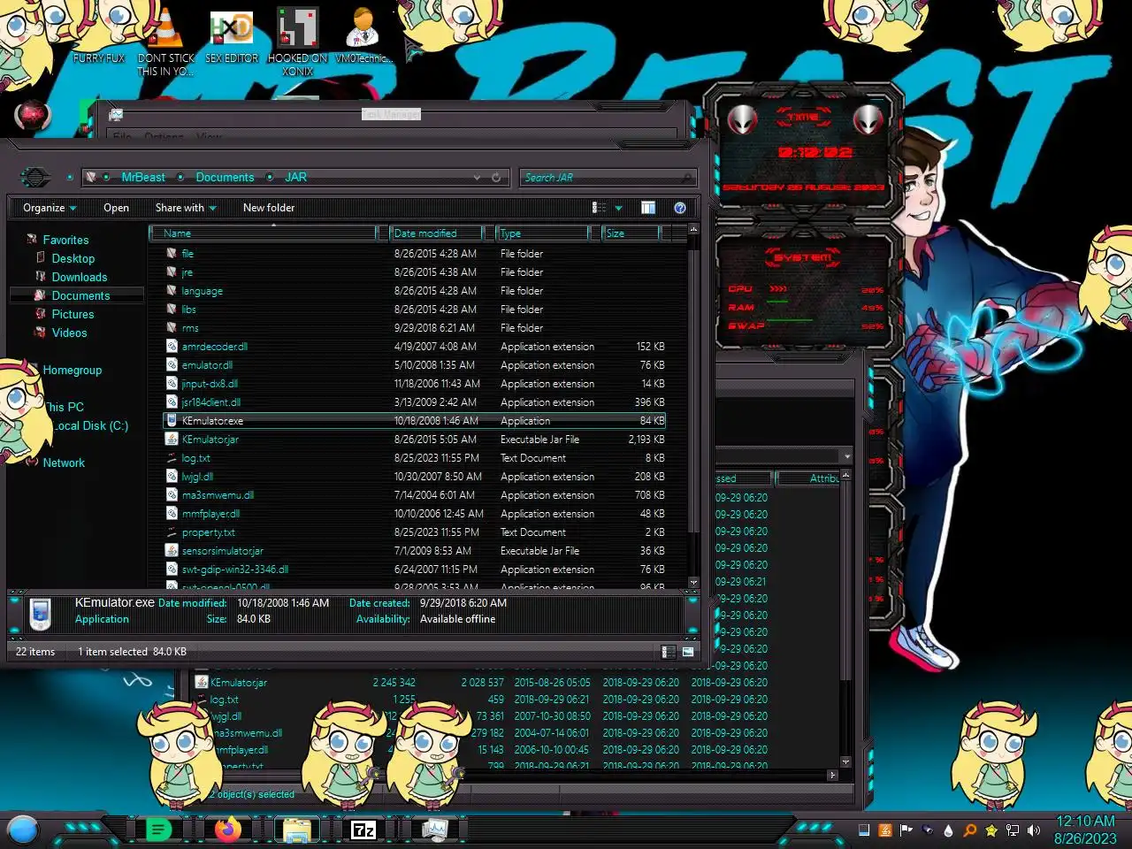1132x849 pixels.
Task: Click the green app icon on taskbar
Action: tap(158, 830)
